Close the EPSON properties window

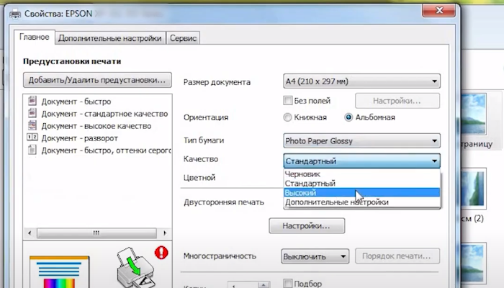(439, 10)
